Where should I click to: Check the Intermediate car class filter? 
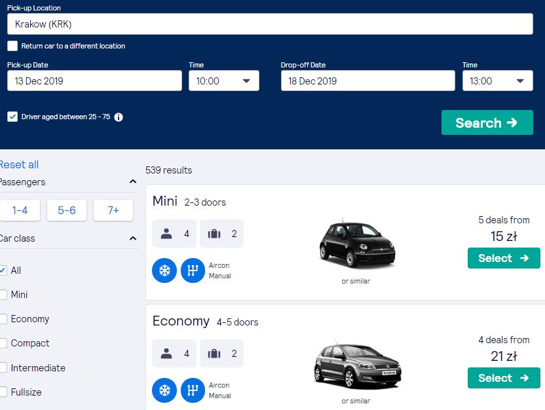click(3, 367)
